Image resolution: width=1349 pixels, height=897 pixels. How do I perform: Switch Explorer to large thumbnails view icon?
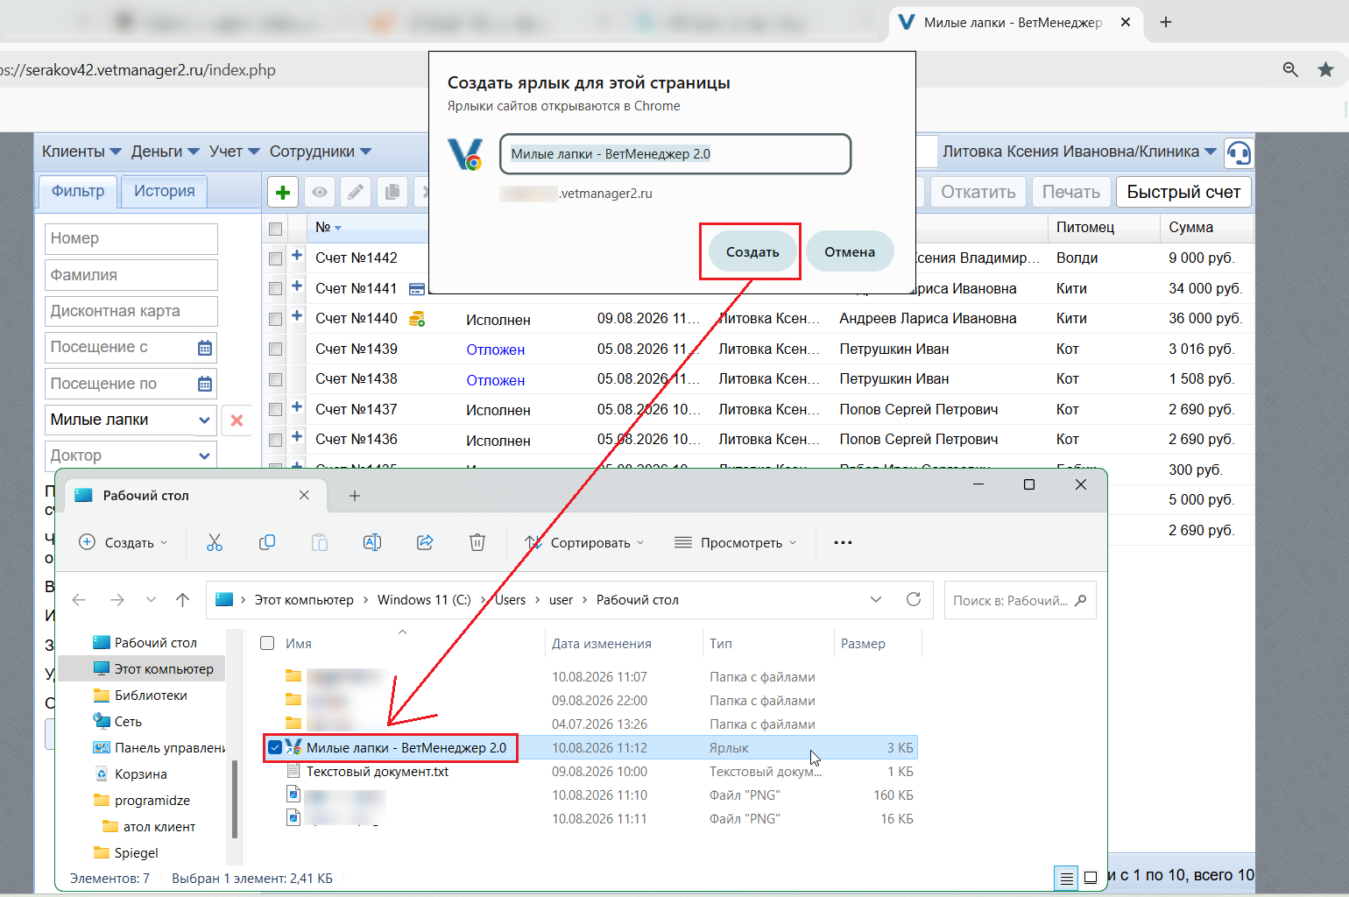[1091, 877]
